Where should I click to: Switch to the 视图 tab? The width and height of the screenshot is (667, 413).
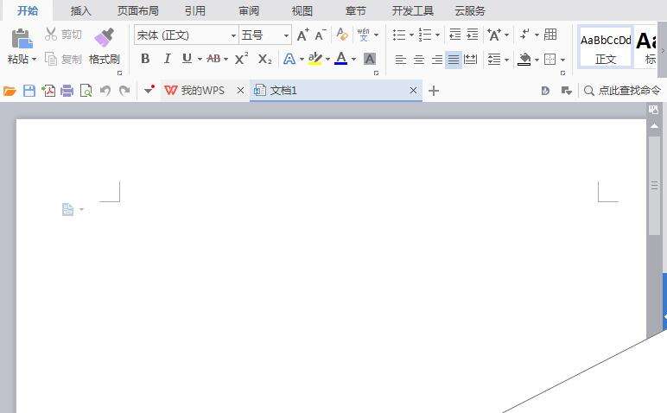302,10
